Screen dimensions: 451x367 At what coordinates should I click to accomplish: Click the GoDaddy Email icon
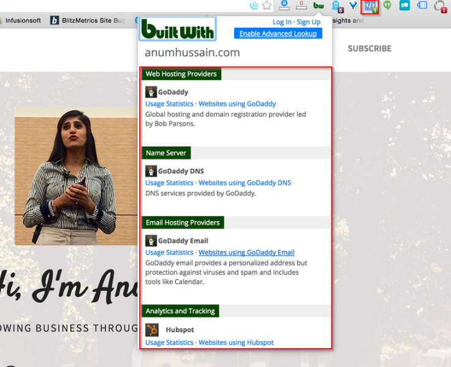tap(151, 240)
